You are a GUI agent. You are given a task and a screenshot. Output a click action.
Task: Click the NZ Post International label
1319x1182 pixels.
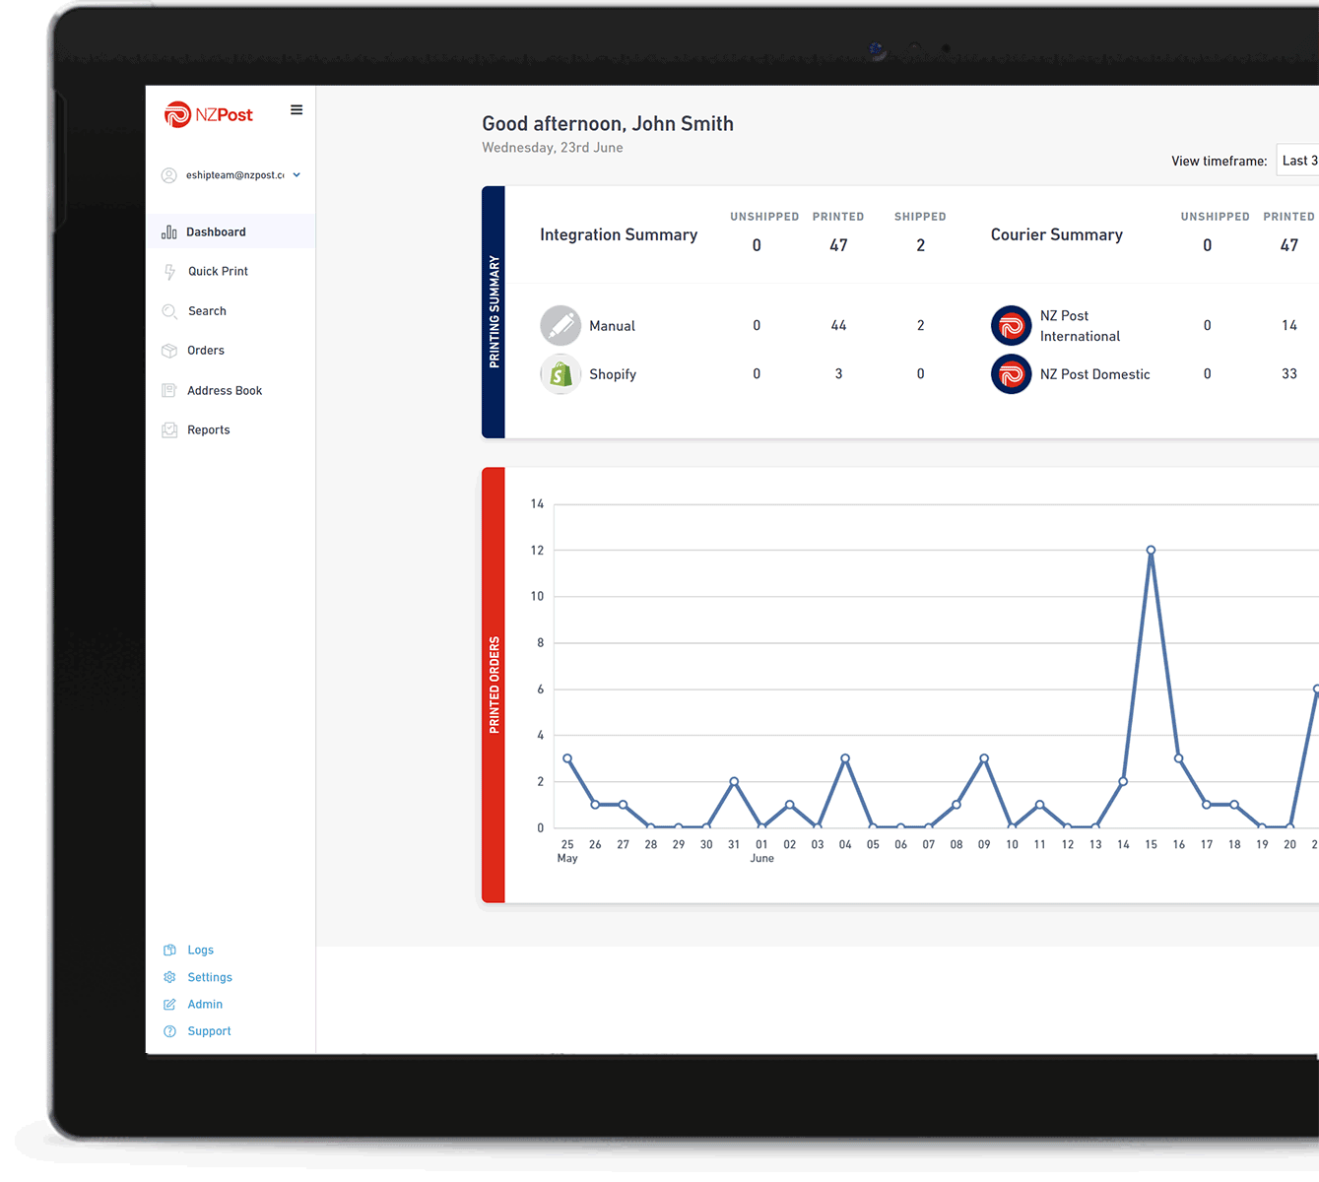1080,326
